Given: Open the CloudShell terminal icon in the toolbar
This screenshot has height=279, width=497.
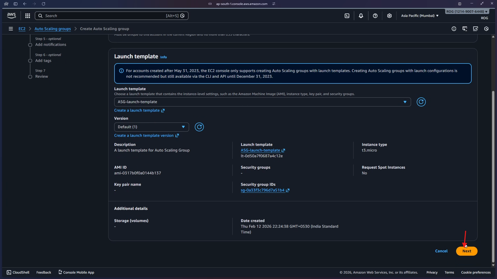Looking at the screenshot, I should [x=347, y=16].
